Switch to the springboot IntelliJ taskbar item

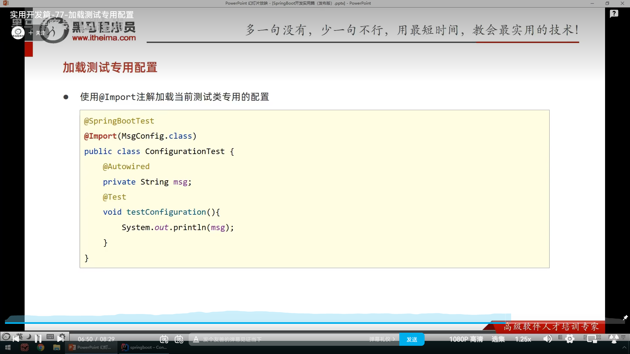pyautogui.click(x=144, y=347)
